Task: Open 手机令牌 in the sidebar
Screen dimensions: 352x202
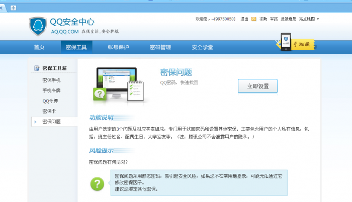Action: tap(51, 90)
